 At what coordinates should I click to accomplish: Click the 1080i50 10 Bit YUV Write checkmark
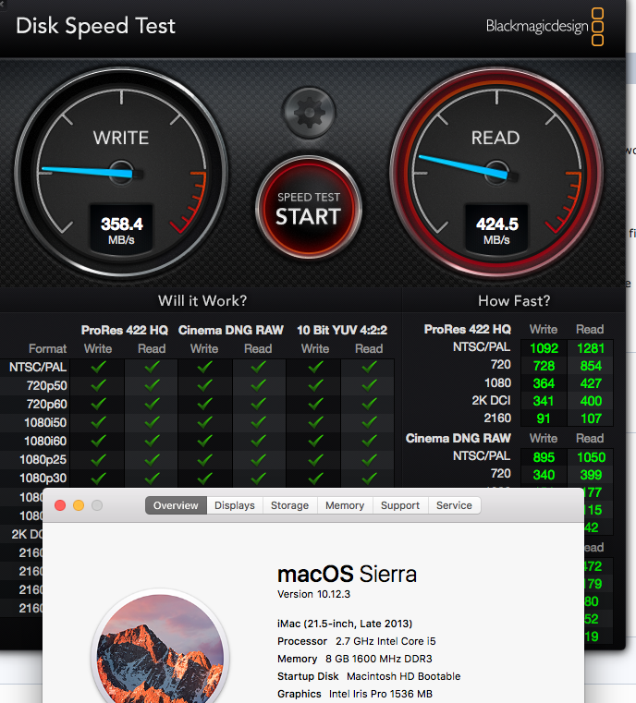315,422
